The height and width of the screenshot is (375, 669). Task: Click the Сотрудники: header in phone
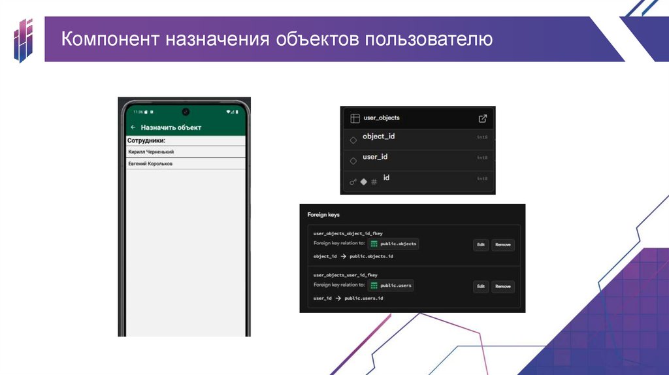[146, 140]
